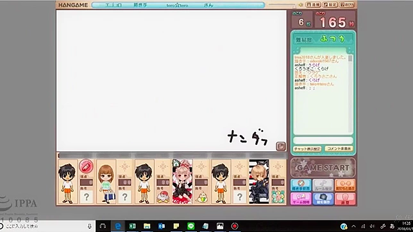Screen dimensions: 413x232
Task: Adjust the volume slider in the header
Action: [282, 4]
